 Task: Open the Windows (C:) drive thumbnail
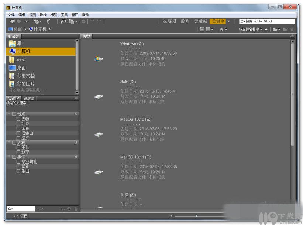point(99,58)
